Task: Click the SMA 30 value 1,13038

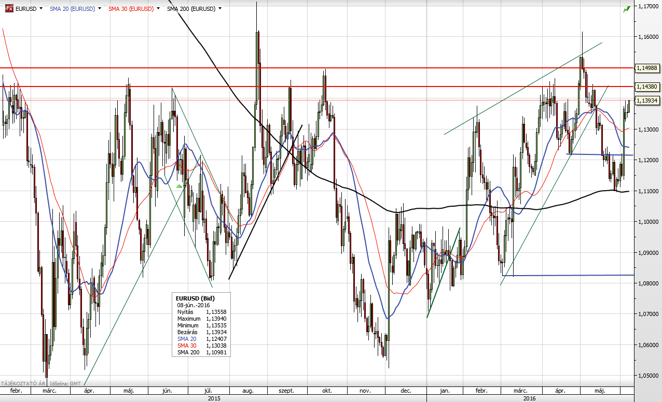Action: click(216, 346)
